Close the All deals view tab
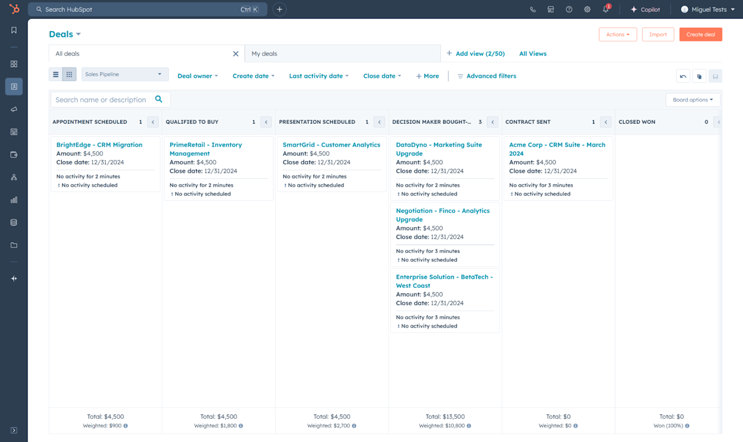The image size is (743, 442). click(236, 54)
